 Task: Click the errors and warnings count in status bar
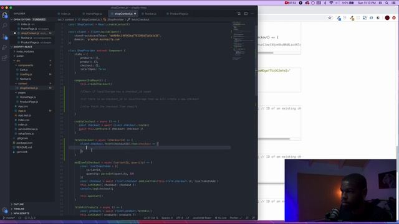tap(30, 218)
